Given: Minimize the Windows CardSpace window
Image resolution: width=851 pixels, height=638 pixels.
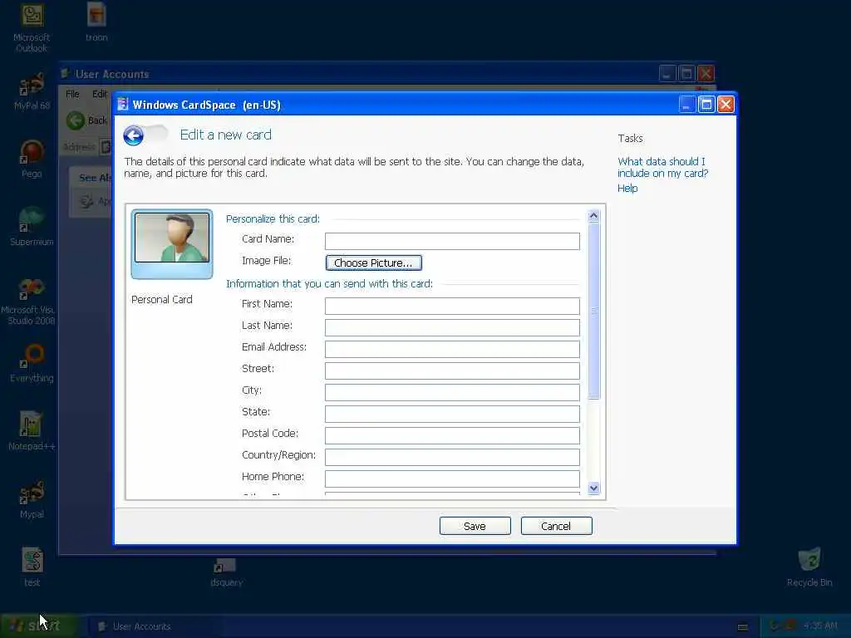Looking at the screenshot, I should (x=687, y=104).
